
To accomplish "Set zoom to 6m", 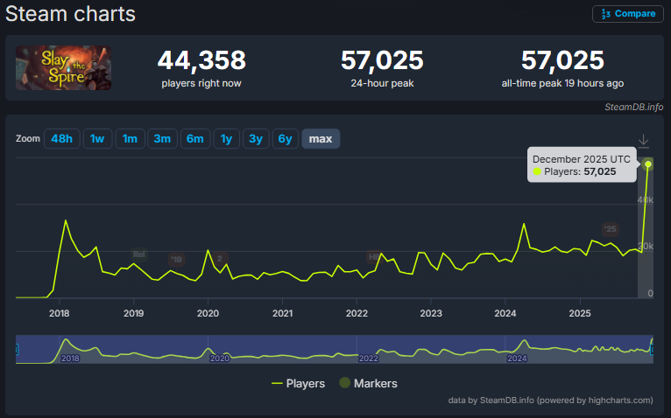I will [195, 139].
